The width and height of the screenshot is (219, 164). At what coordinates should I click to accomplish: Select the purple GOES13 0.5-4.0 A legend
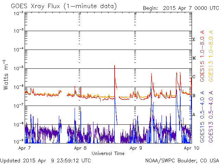[x=211, y=117]
